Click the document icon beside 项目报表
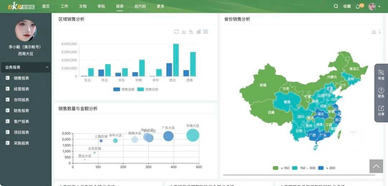This screenshot has width=388, height=186. point(8,132)
